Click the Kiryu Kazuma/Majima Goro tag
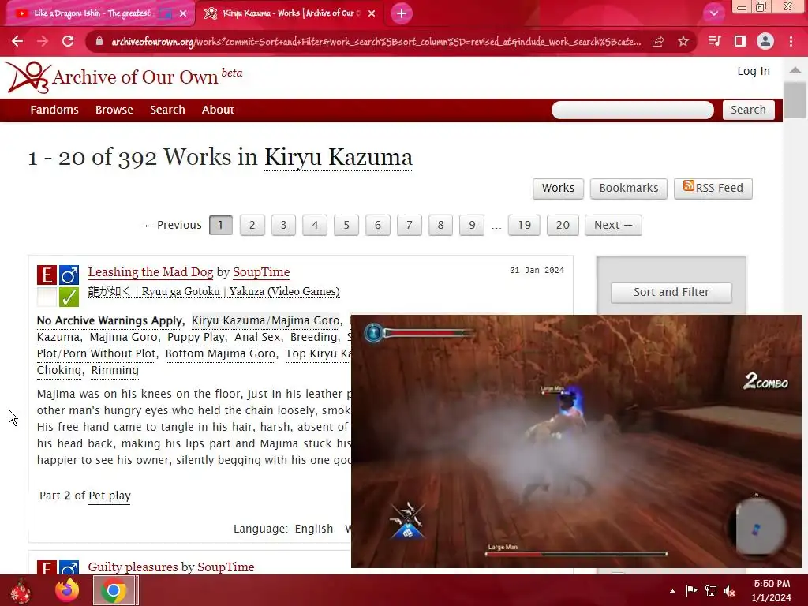Screen dimensions: 808x606 point(265,320)
